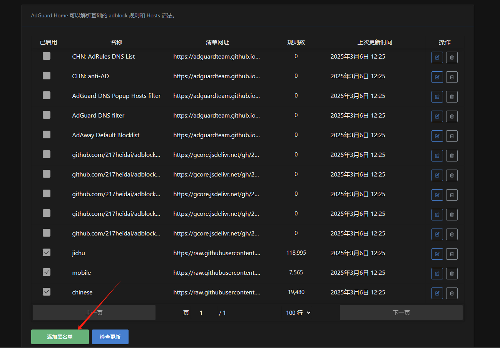
Task: Delete the CHN: anti-AD blocklist
Action: (452, 77)
